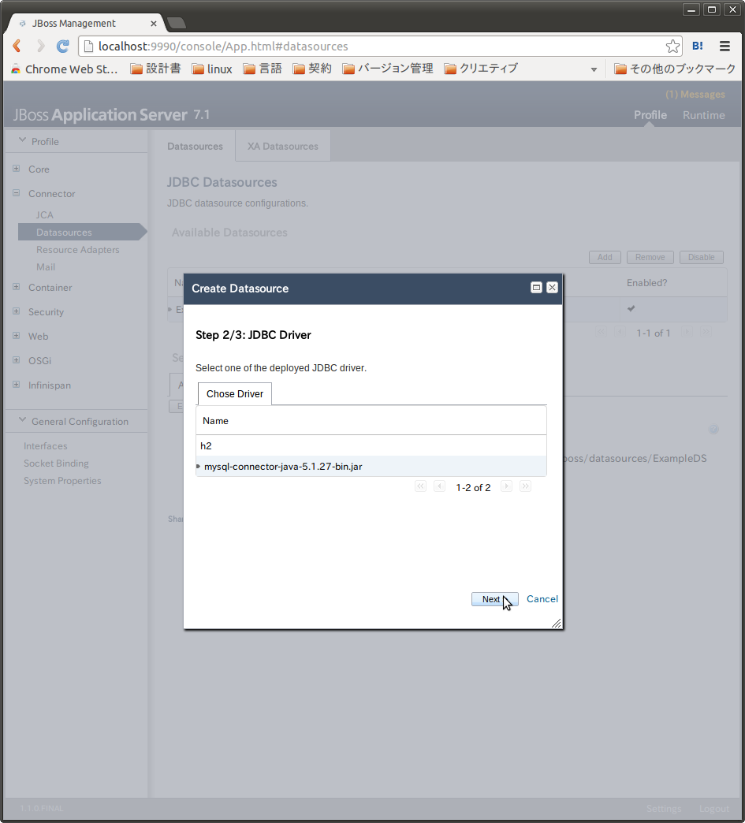Viewport: 745px width, 823px height.
Task: Open System Properties configuration
Action: 62,480
